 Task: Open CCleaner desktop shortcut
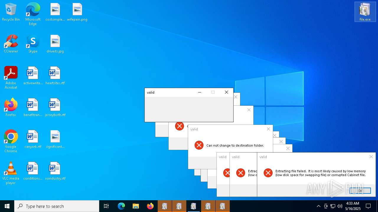(11, 44)
